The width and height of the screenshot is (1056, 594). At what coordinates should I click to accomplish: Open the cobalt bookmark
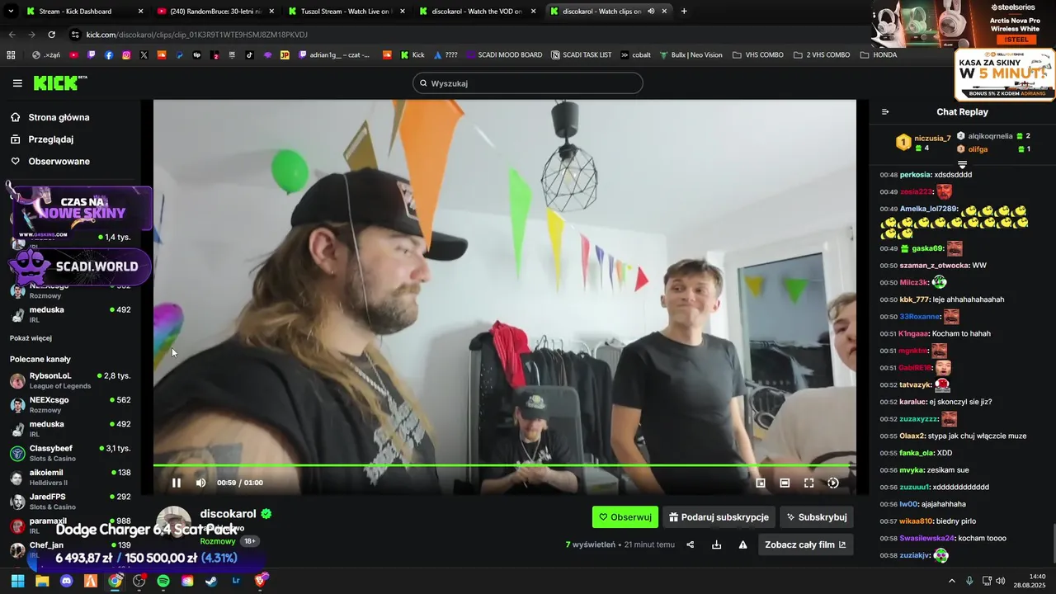[x=635, y=55]
